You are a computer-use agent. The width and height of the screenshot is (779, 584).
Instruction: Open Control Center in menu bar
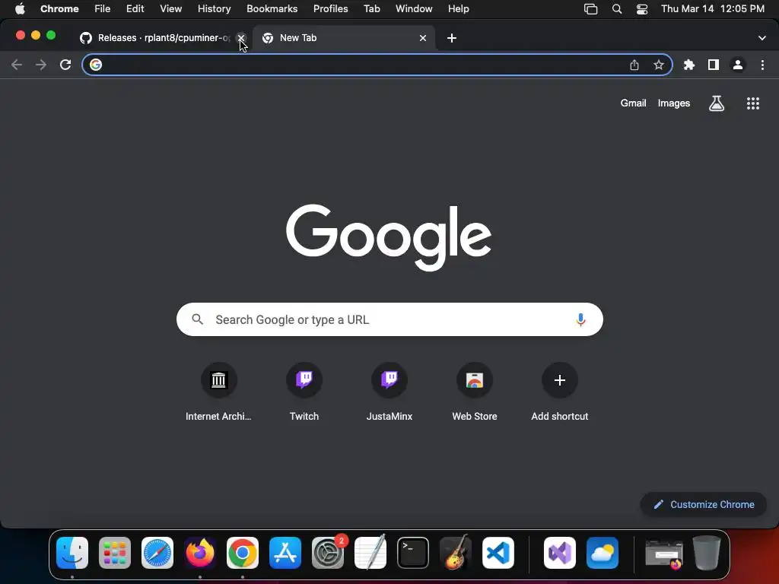[x=642, y=9]
